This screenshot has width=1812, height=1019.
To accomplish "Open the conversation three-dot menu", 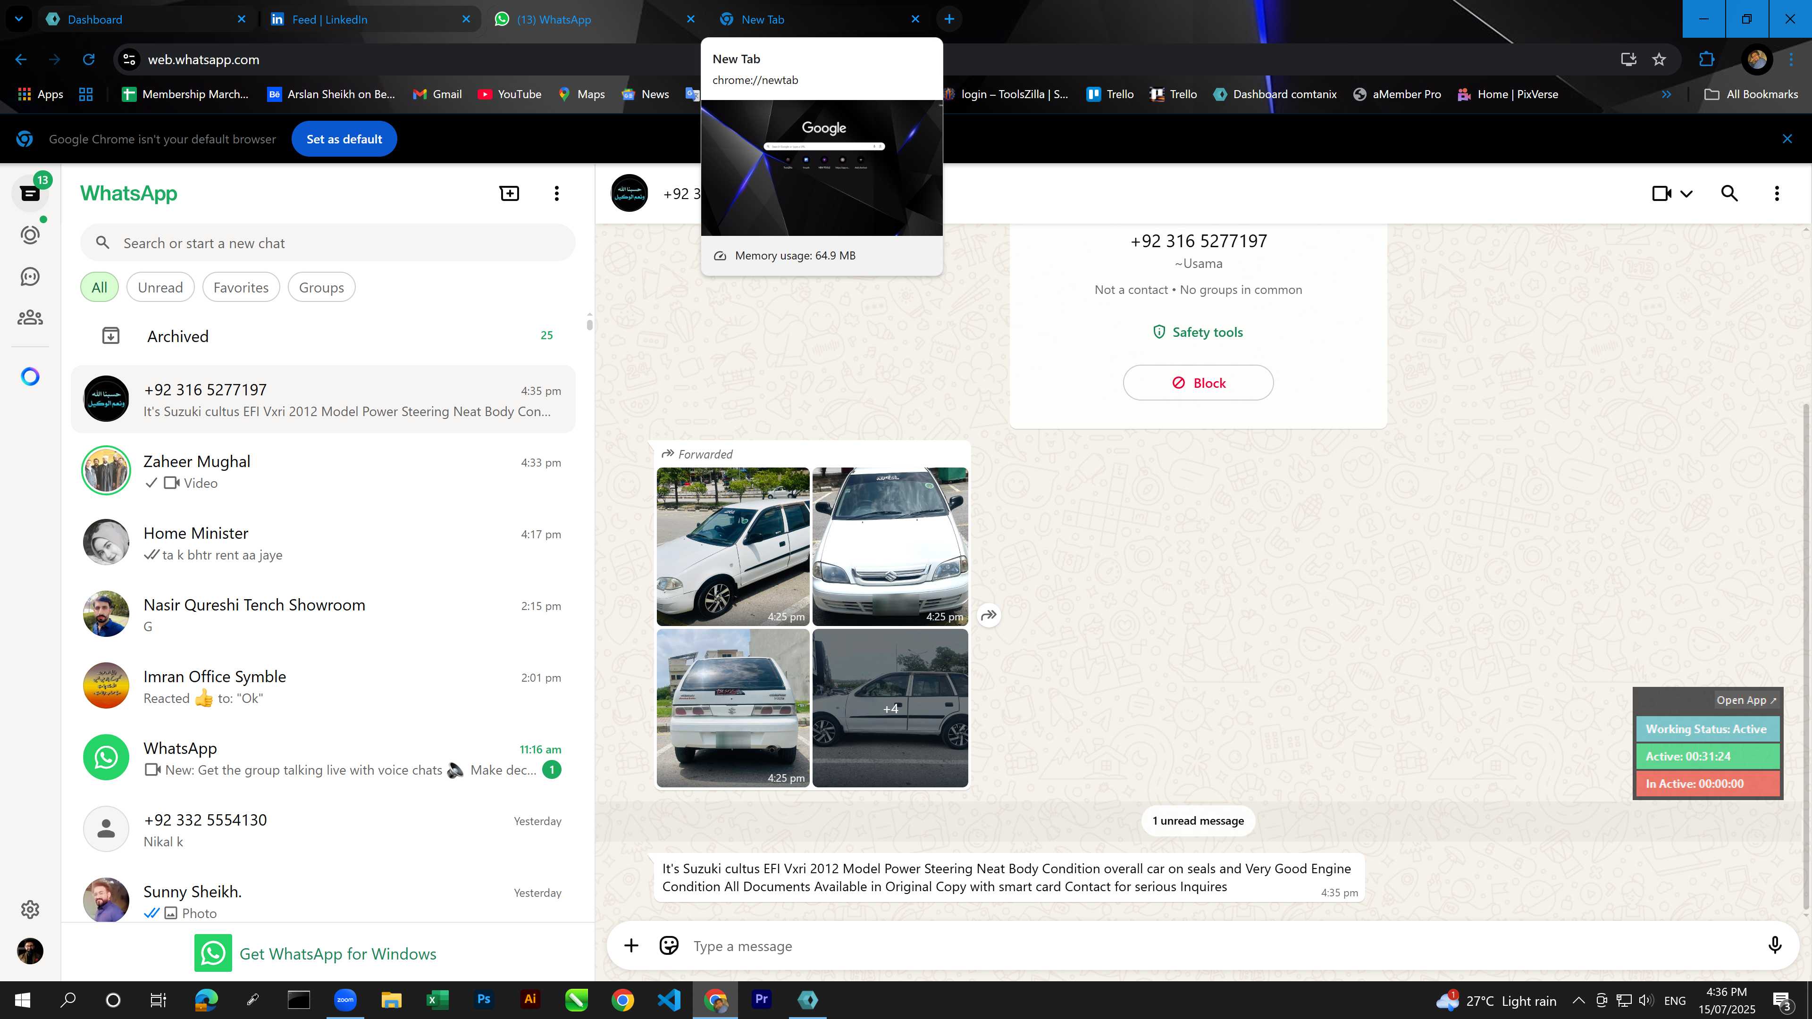I will pos(1777,193).
